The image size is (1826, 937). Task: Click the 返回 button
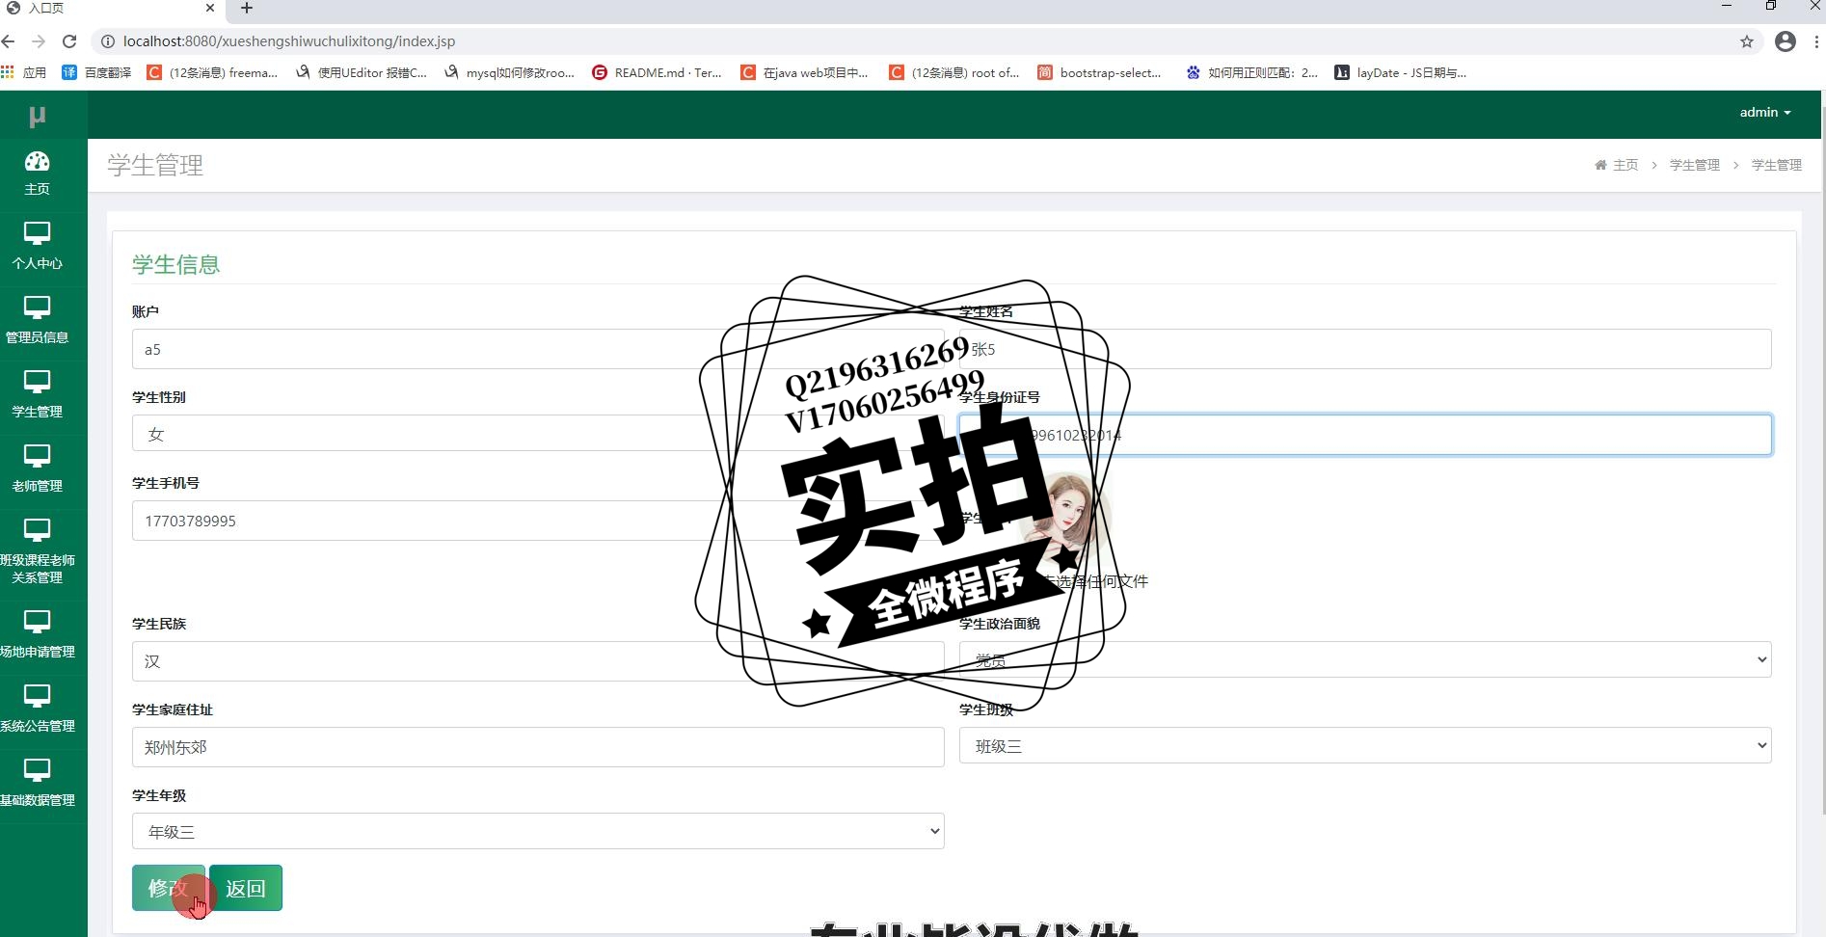click(246, 888)
